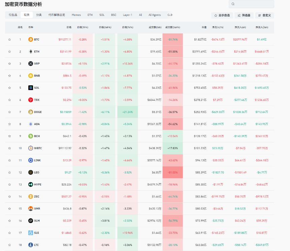Viewport: 290px width, 251px height.
Task: Sort by 价格 column header
Action: point(69,27)
